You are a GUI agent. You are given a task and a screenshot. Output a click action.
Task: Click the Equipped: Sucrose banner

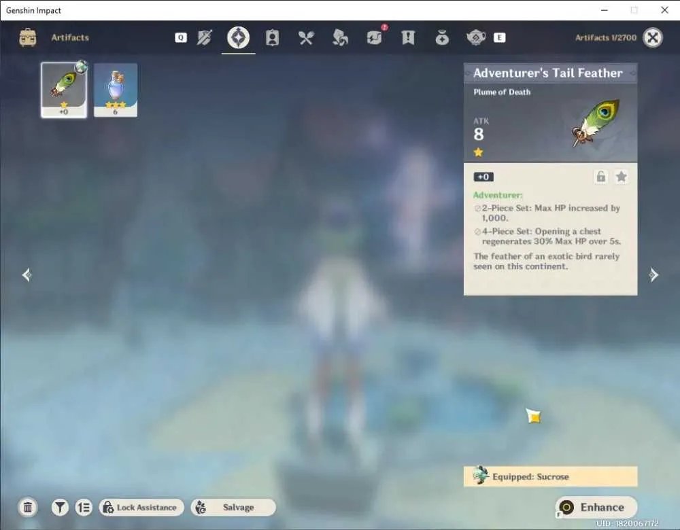point(550,476)
